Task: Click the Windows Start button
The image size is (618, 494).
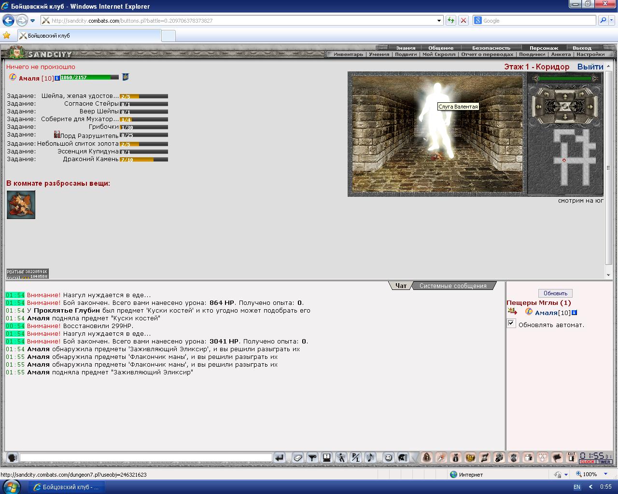Action: pyautogui.click(x=11, y=487)
